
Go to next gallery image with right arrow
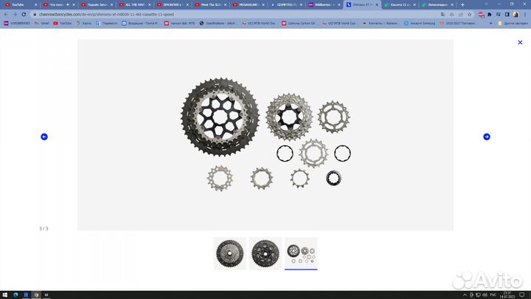pyautogui.click(x=487, y=137)
